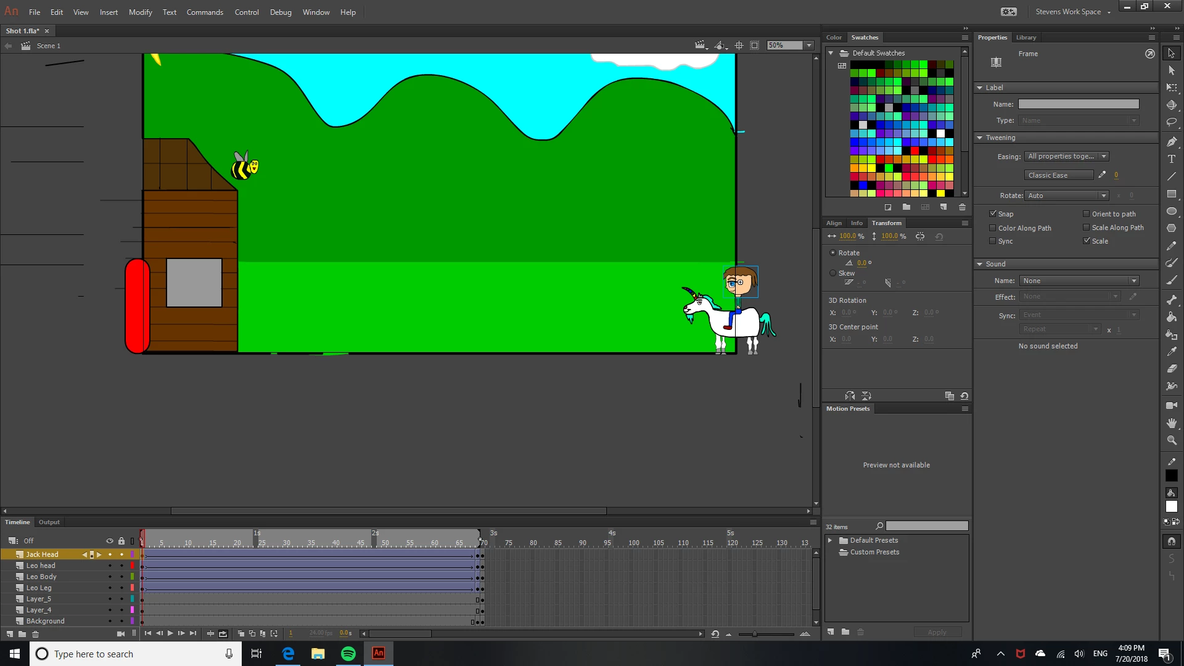This screenshot has height=666, width=1184.
Task: Select the Text tool
Action: 1172,159
